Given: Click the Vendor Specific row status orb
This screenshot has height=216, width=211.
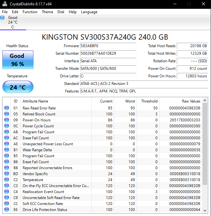Looking at the screenshot, I should tap(7, 174).
